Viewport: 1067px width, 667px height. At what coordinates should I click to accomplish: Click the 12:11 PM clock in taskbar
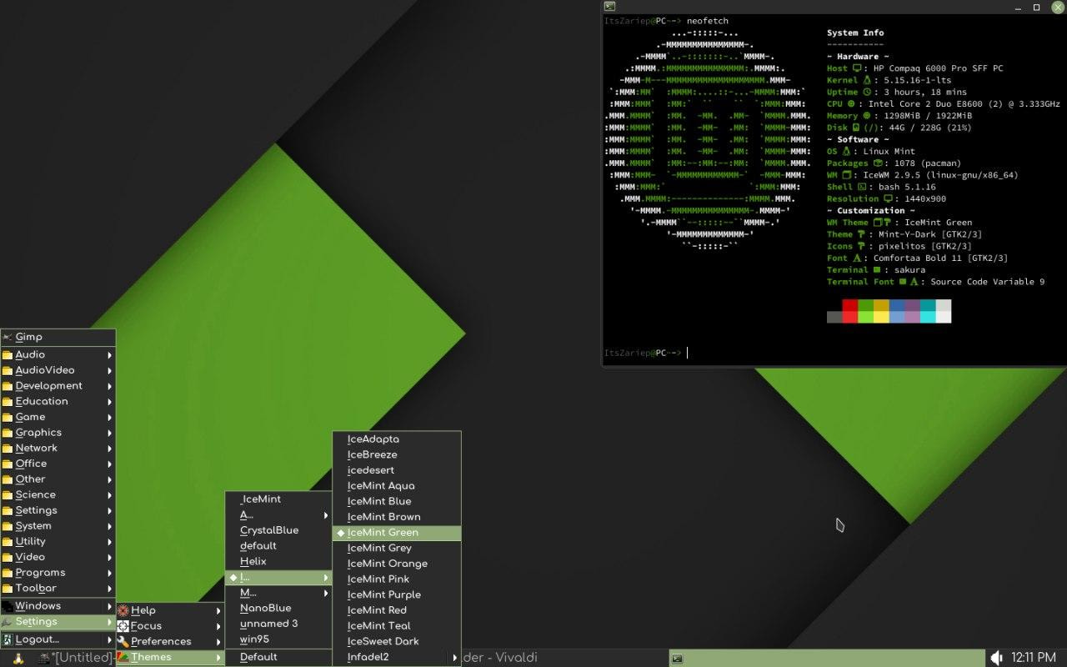(x=1033, y=658)
